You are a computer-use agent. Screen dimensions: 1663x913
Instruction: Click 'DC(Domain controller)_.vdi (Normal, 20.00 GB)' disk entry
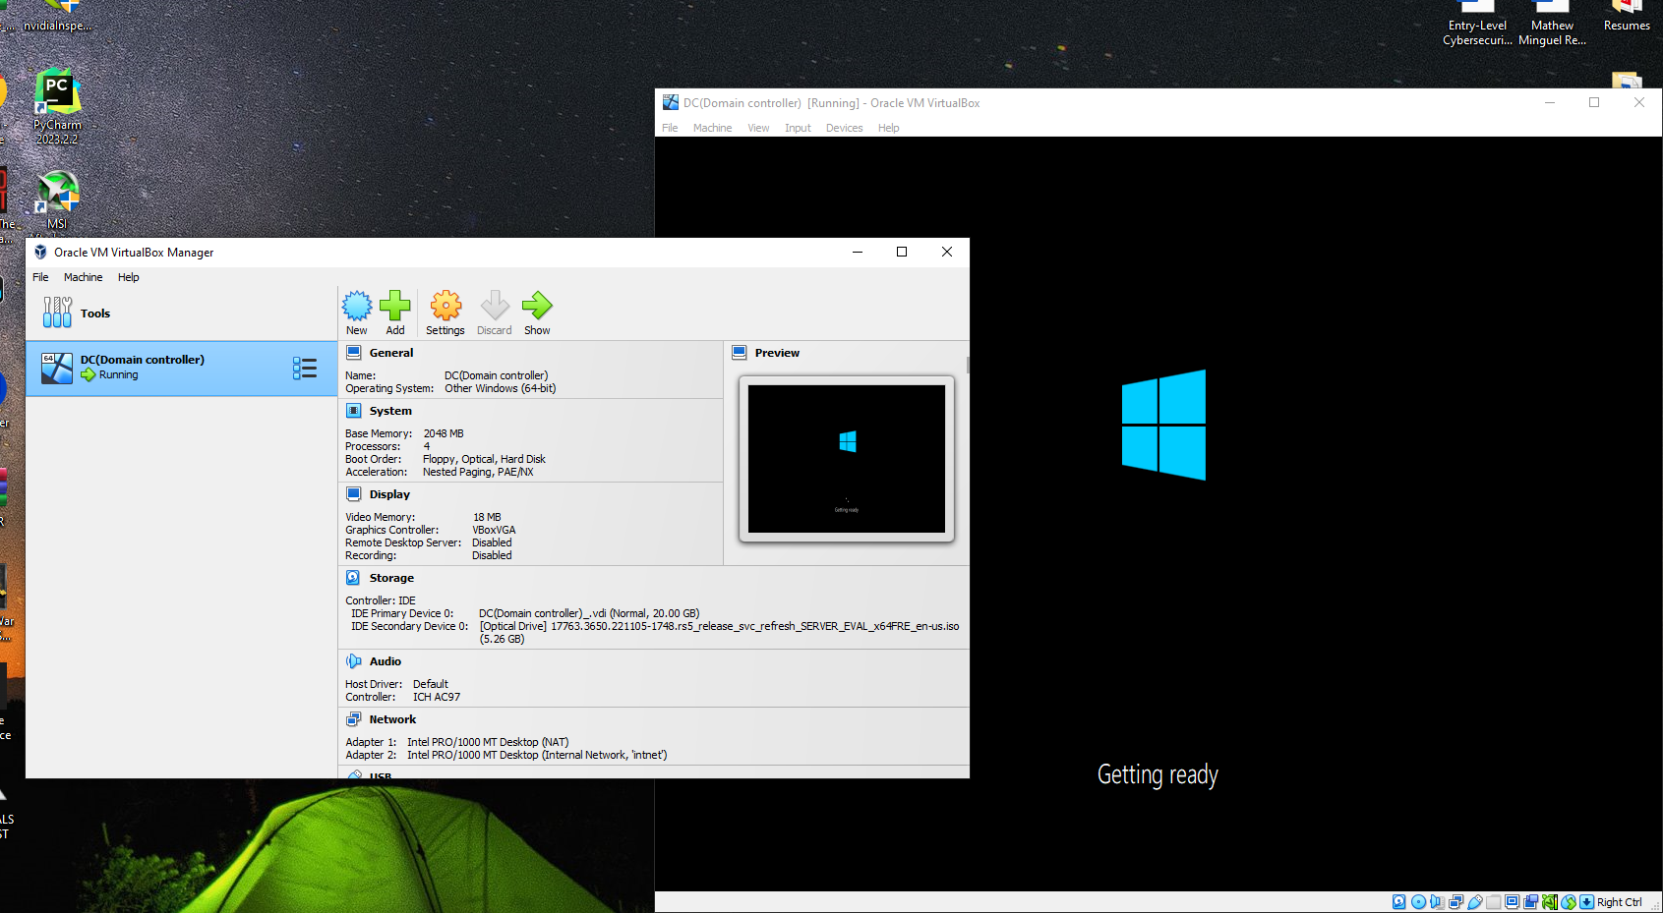[589, 613]
